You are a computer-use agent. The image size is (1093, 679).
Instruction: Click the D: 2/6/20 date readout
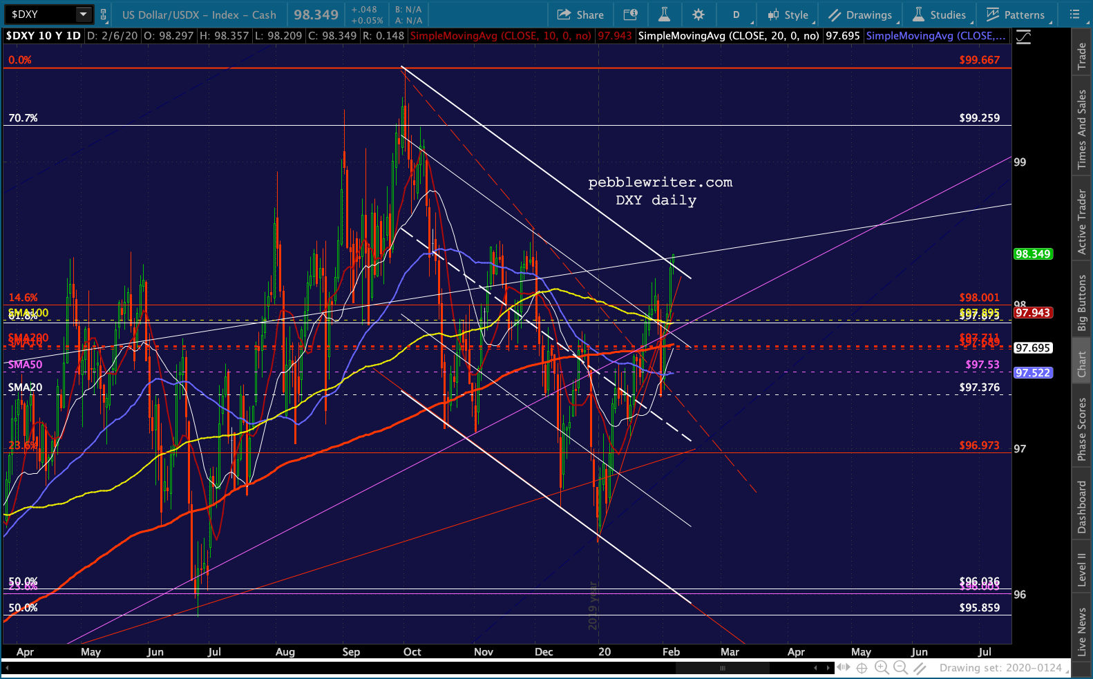[113, 36]
